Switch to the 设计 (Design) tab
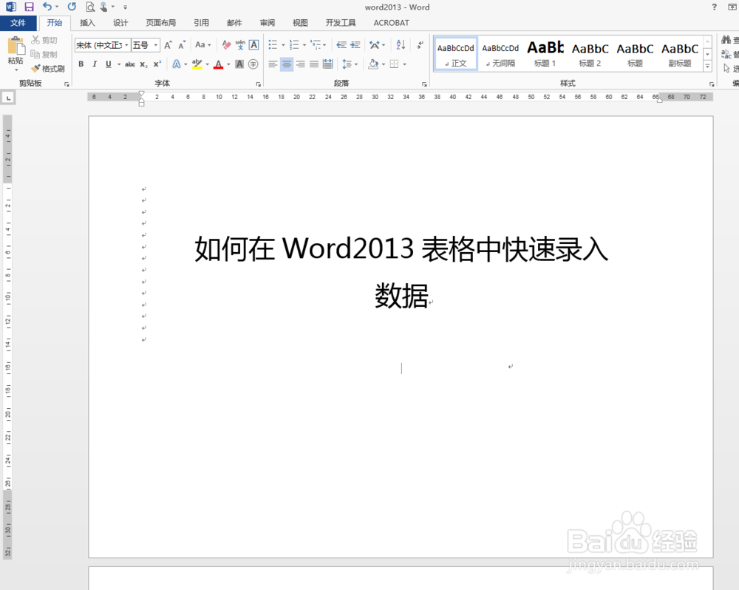The width and height of the screenshot is (739, 590). point(120,23)
